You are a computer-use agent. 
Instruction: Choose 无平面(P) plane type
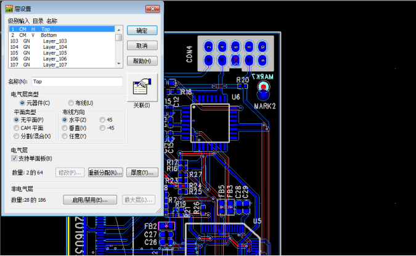pos(28,120)
